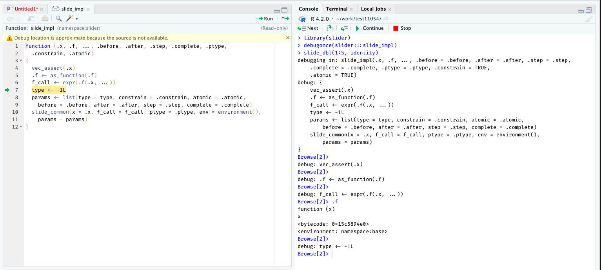Clear the console with the broom icon
Viewport: 601px width, 270px height.
(589, 18)
